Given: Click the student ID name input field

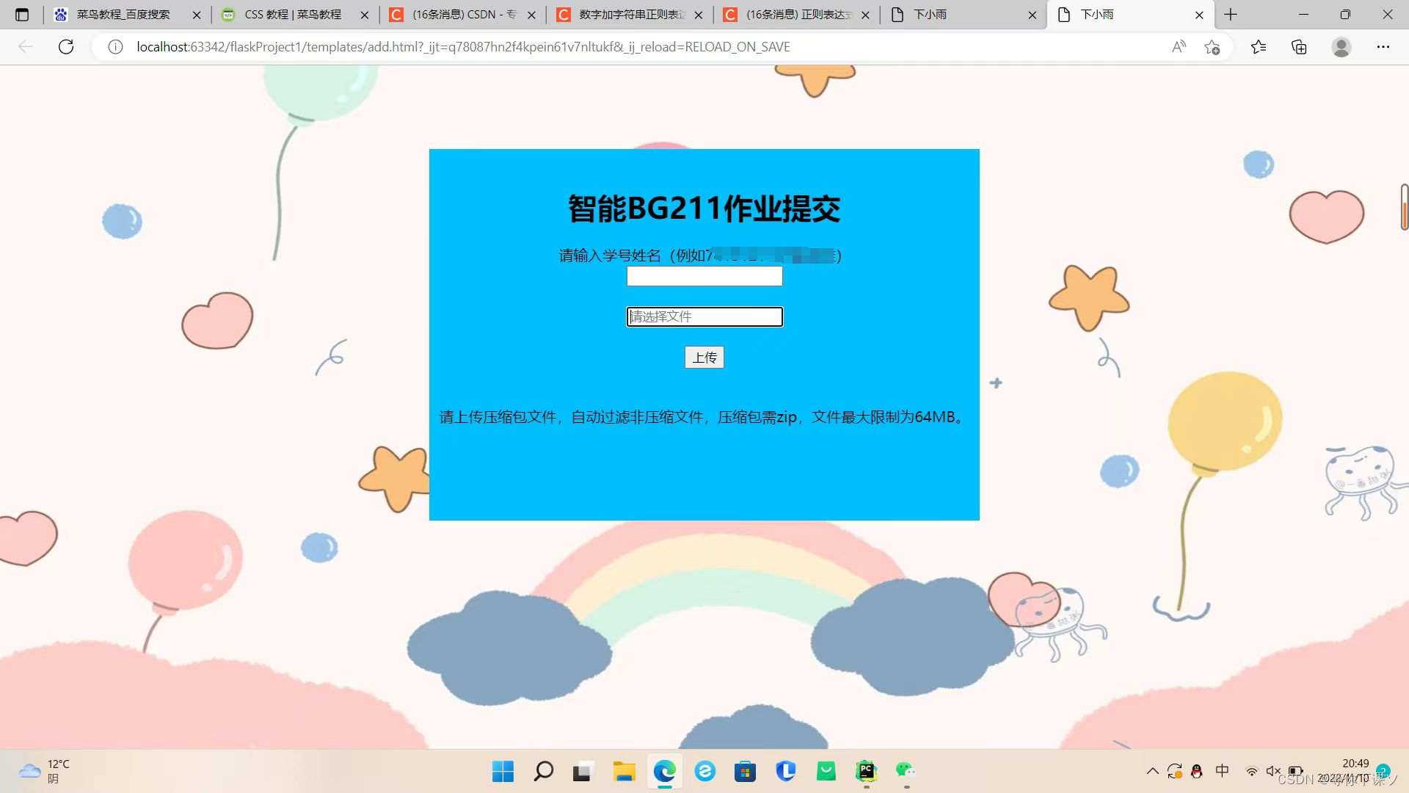Looking at the screenshot, I should 704,276.
